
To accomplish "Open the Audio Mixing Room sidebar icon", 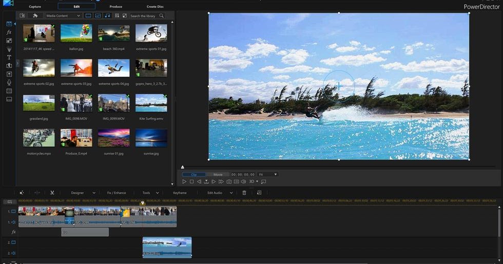I will (9, 74).
